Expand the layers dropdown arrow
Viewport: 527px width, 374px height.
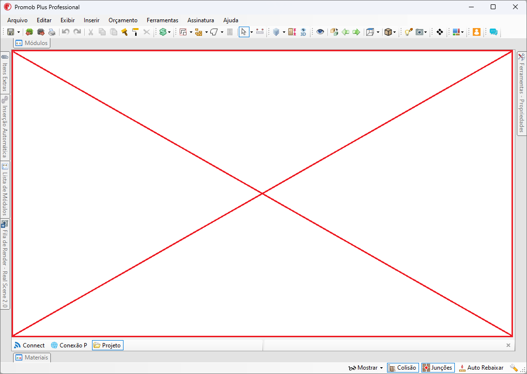tap(284, 32)
